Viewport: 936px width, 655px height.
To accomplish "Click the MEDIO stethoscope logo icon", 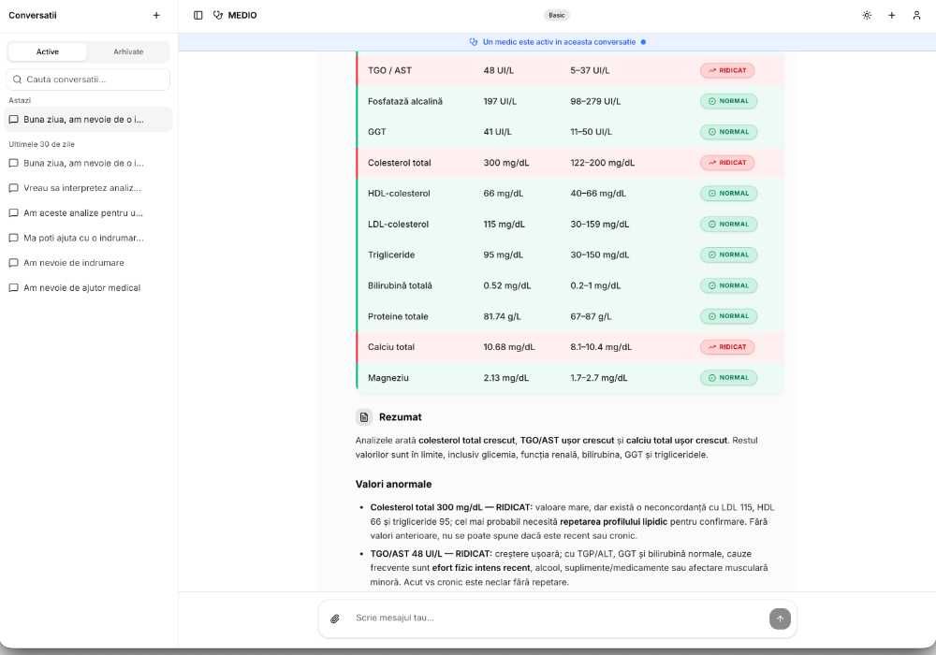I will [218, 16].
